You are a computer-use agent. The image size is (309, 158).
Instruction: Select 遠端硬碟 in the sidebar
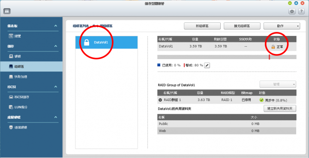(31, 127)
